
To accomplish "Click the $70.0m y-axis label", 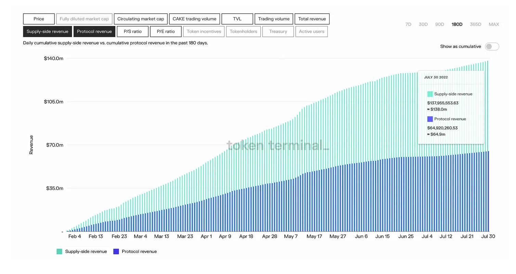I will [55, 145].
